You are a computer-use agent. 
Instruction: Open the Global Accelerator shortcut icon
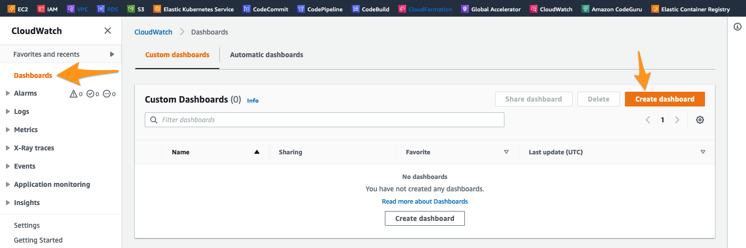point(465,9)
